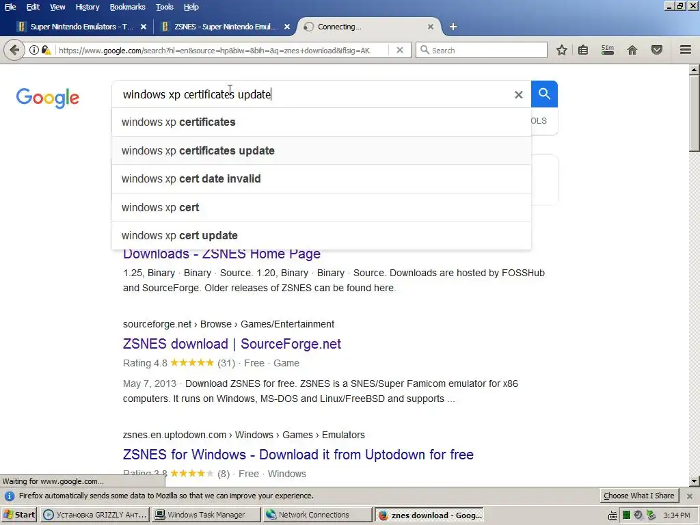Choose suggestion 'windows xp certificates update'
Image resolution: width=700 pixels, height=525 pixels.
pos(321,150)
